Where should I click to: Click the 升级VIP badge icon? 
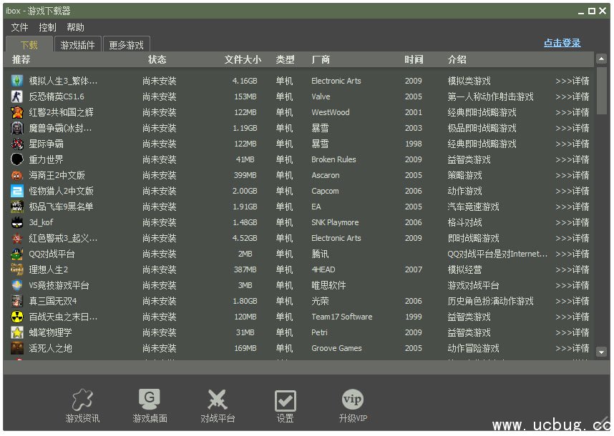353,400
